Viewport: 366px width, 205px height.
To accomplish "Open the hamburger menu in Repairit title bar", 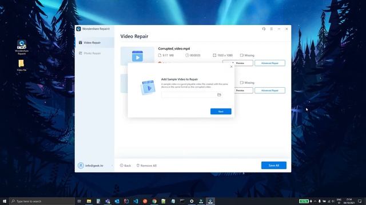I will point(271,29).
